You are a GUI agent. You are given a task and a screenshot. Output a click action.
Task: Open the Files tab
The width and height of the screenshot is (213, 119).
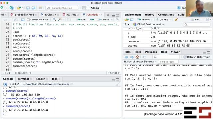point(128,52)
